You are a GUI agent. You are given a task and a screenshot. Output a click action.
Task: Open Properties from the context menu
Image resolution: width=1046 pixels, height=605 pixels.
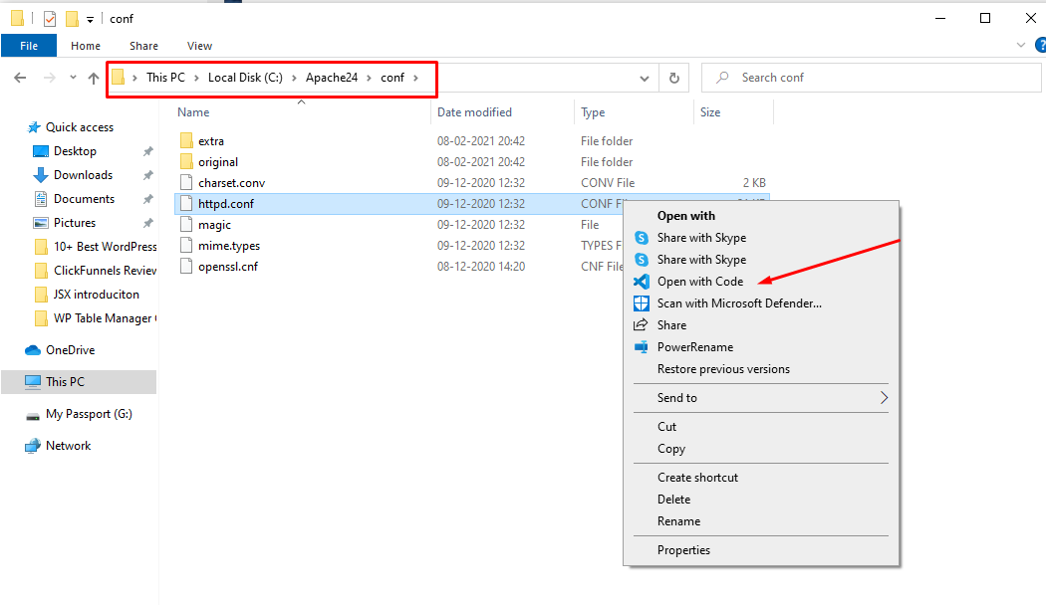683,549
